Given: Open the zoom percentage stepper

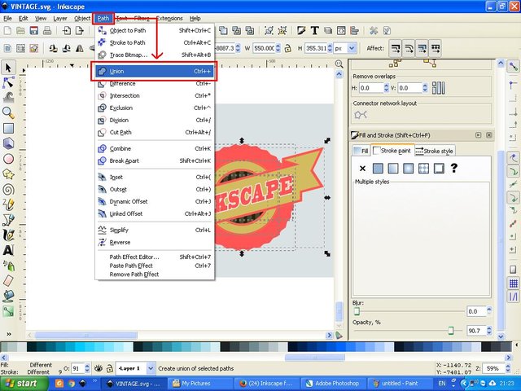Looking at the screenshot, I should coord(508,368).
